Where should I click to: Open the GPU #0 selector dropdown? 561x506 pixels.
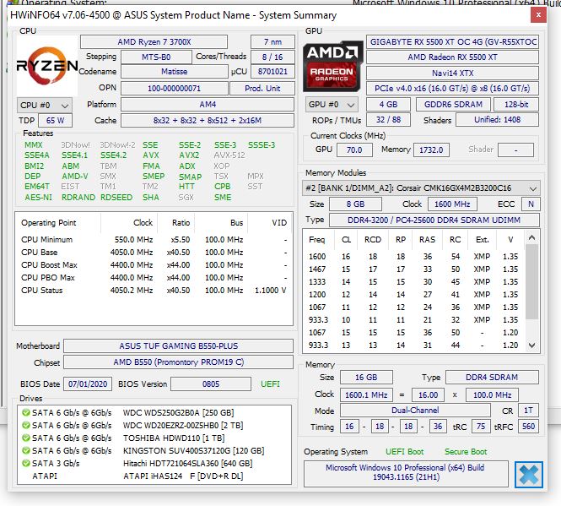click(x=332, y=105)
